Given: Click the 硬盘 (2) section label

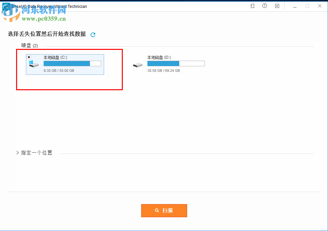Looking at the screenshot, I should (29, 45).
